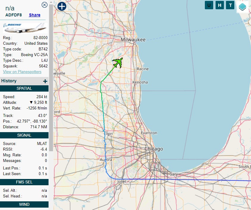Open the map layers selector

tap(242, 7)
